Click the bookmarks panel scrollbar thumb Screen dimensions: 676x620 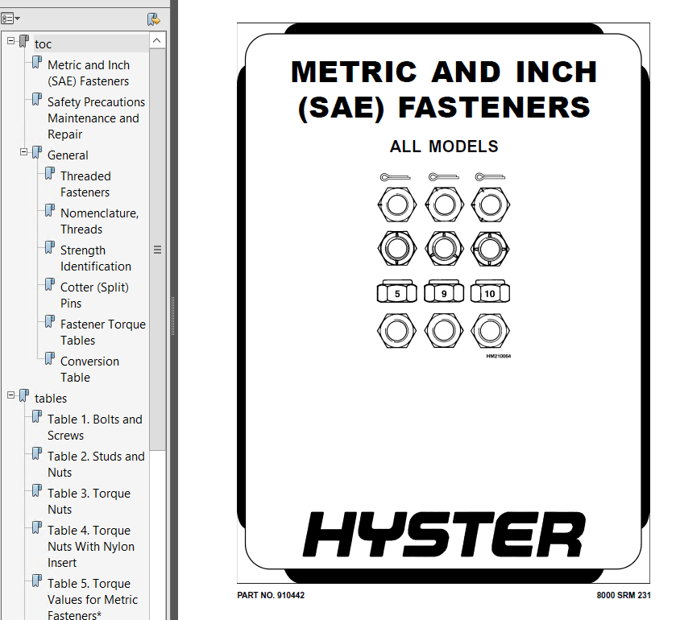point(157,250)
